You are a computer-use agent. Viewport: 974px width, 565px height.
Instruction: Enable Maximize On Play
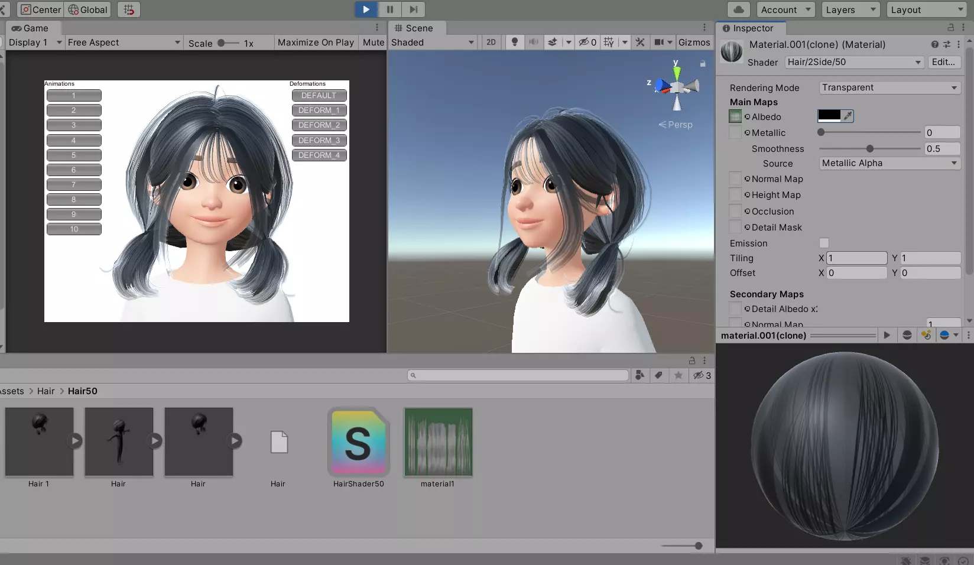[x=316, y=43]
